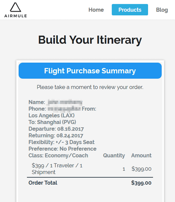Click the AIRMULE logo text
Viewport: 175px width, 202px height.
[x=15, y=16]
